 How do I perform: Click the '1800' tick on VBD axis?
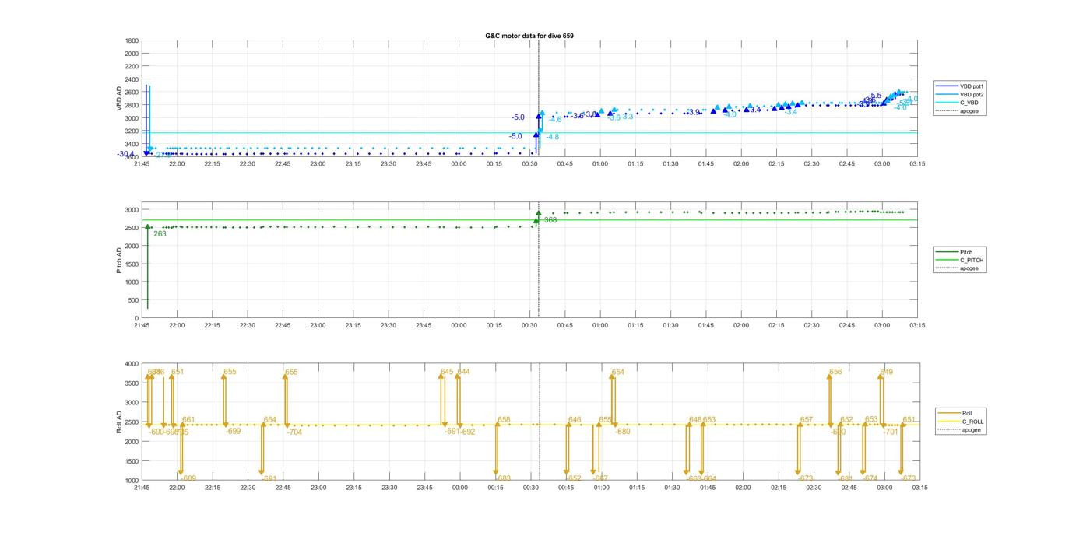tap(132, 40)
